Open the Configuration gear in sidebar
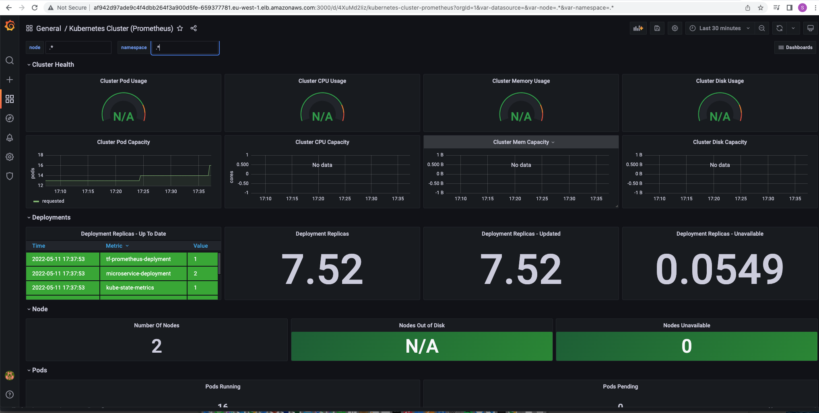This screenshot has height=413, width=819. [10, 157]
